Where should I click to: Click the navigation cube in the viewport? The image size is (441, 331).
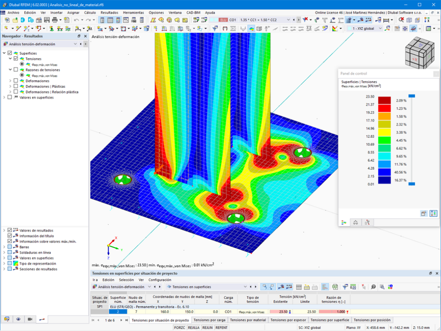tap(419, 53)
